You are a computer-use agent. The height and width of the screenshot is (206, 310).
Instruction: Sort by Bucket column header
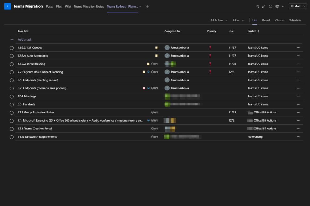tap(253, 31)
